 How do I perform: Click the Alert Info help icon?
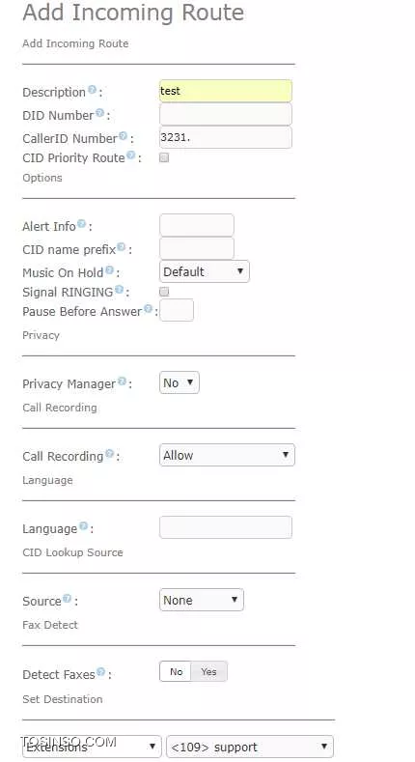pyautogui.click(x=81, y=224)
